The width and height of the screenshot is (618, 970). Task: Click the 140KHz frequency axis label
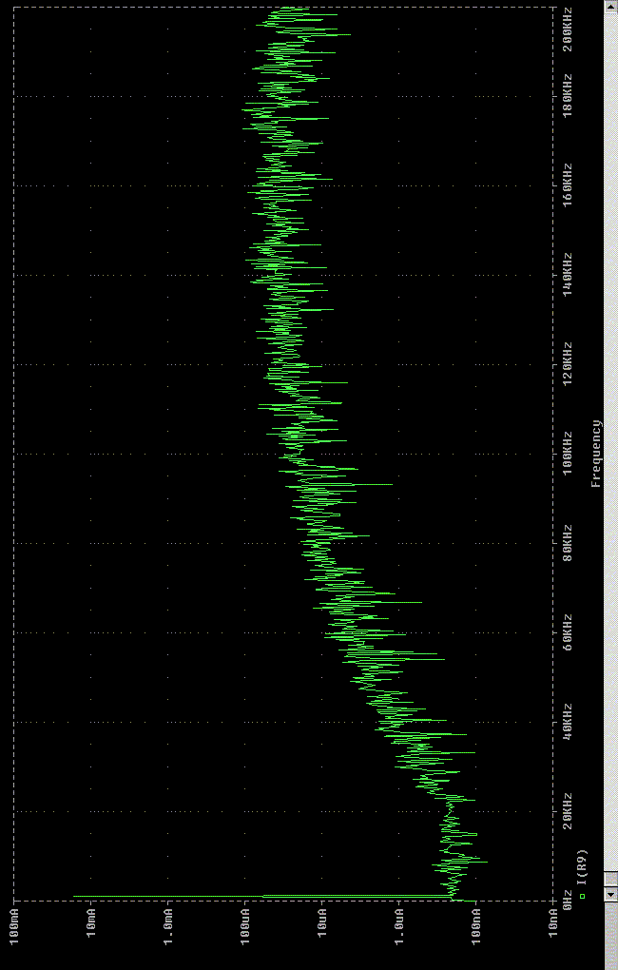568,275
